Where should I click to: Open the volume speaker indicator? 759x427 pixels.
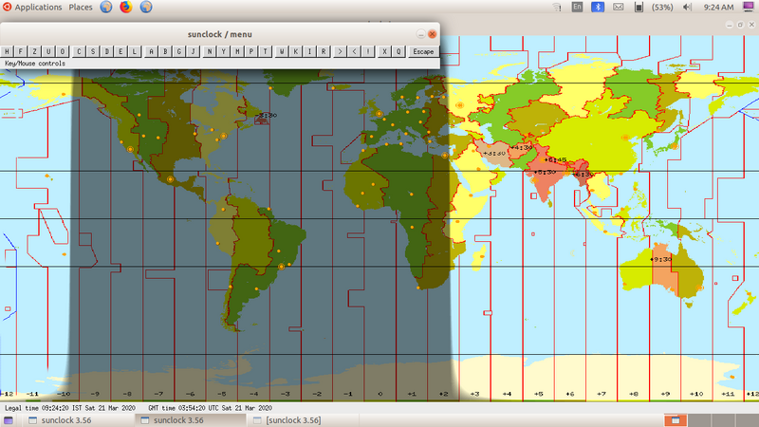(x=687, y=7)
